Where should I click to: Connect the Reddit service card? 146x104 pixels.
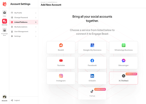click(61, 47)
